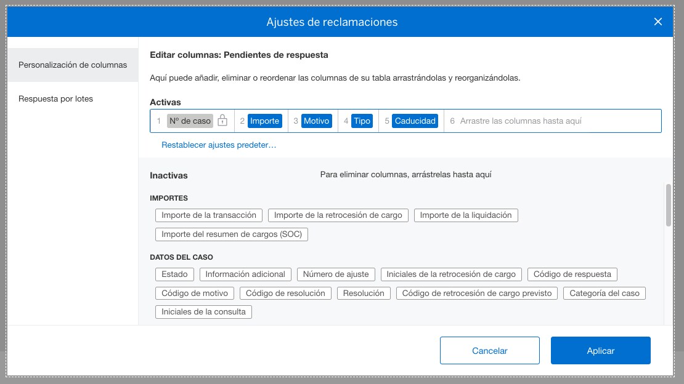Select the active Importe column chip
Screen dimensions: 684x384
(264, 121)
